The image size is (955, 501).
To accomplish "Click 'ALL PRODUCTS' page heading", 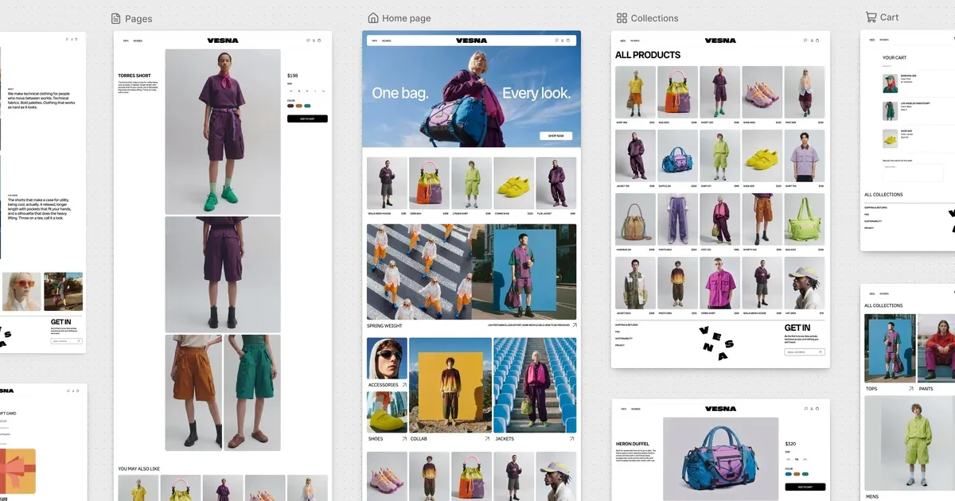I will point(648,55).
